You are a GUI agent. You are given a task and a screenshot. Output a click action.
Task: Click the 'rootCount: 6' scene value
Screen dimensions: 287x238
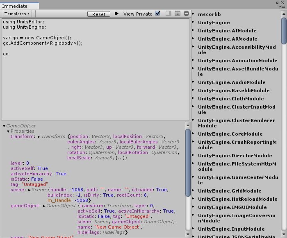[x=132, y=195]
